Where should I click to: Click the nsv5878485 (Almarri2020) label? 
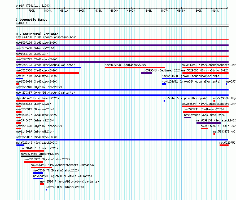coord(40,154)
